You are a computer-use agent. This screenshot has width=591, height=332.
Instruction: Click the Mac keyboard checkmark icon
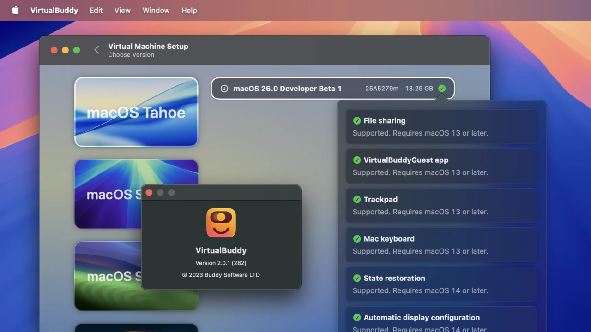point(357,239)
